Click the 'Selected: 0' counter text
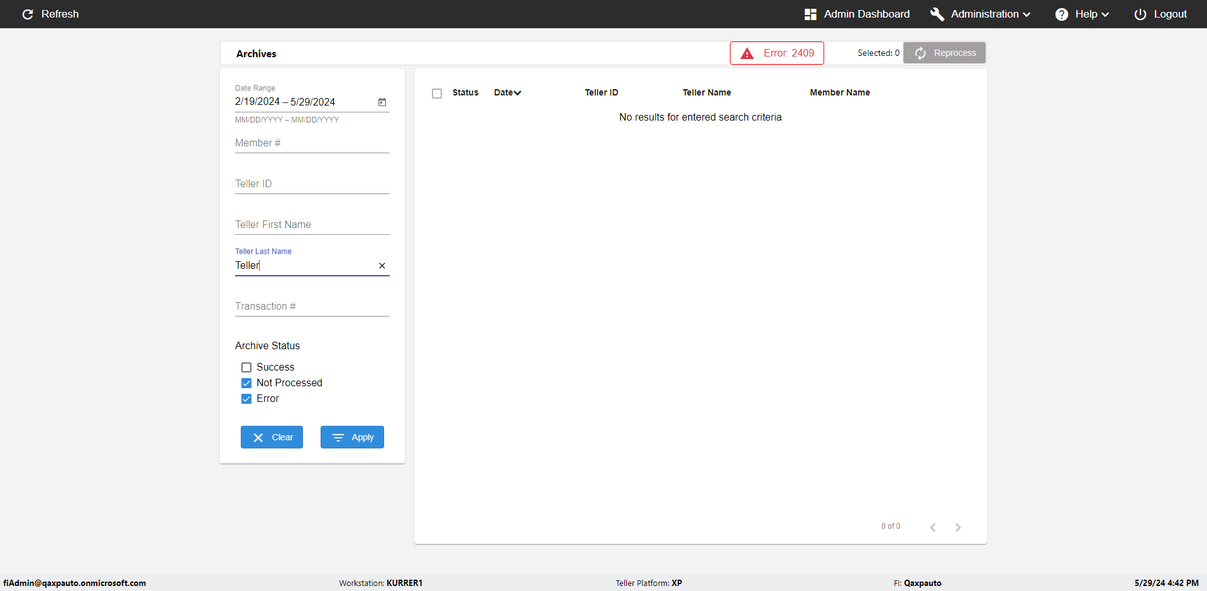 878,53
